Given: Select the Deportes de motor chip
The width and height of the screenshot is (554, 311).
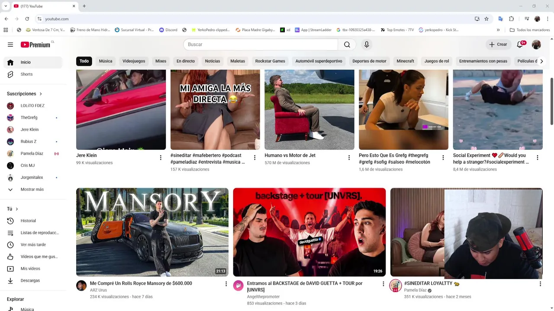Looking at the screenshot, I should coord(369,61).
